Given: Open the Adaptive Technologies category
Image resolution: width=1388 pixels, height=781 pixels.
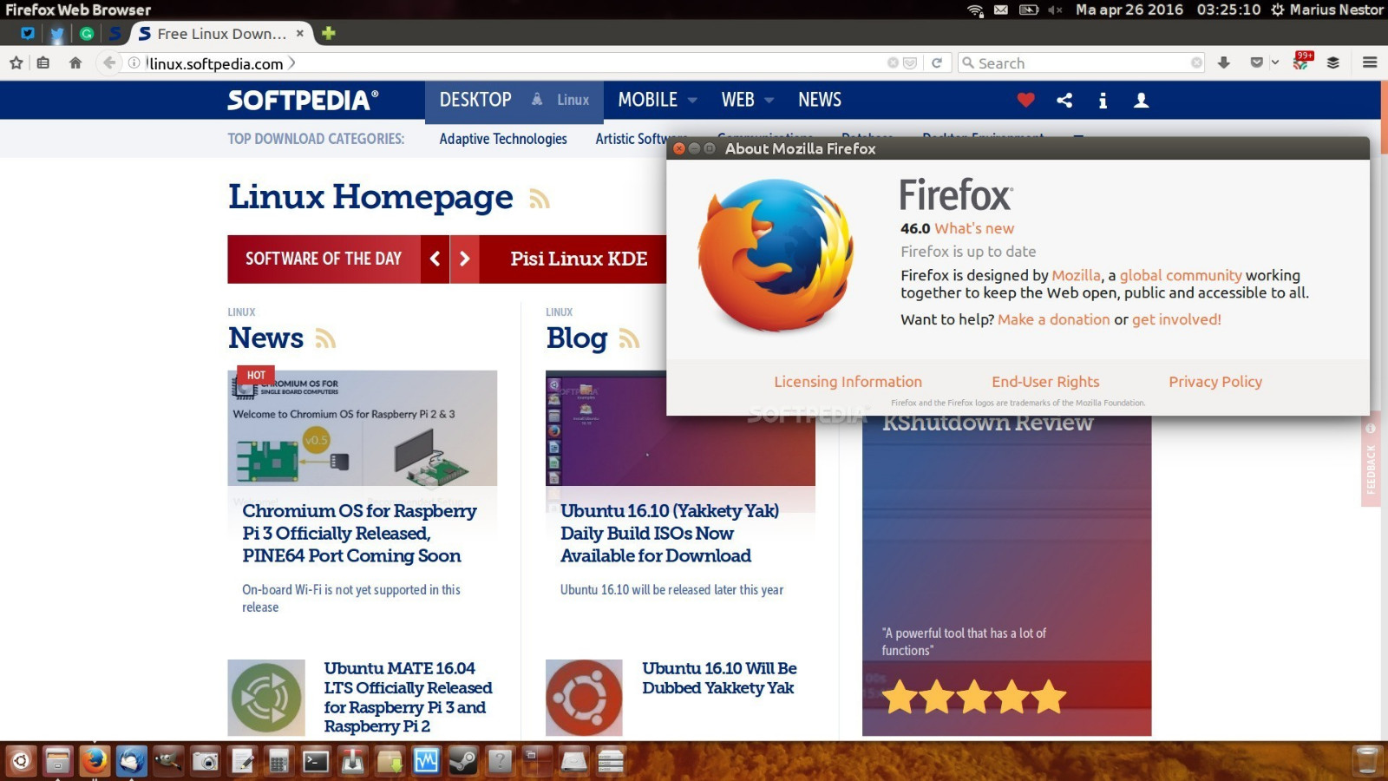Looking at the screenshot, I should [503, 139].
